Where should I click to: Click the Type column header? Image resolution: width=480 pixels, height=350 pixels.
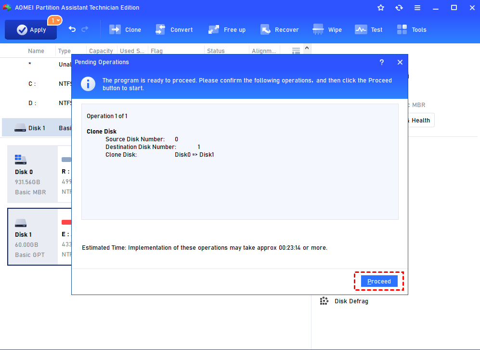pyautogui.click(x=65, y=51)
